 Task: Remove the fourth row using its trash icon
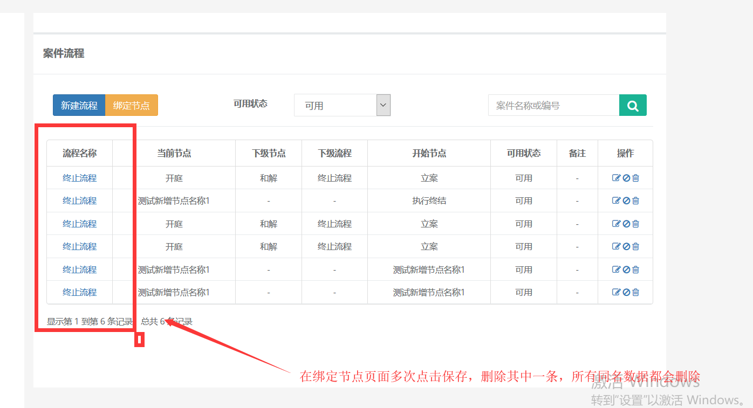point(635,246)
